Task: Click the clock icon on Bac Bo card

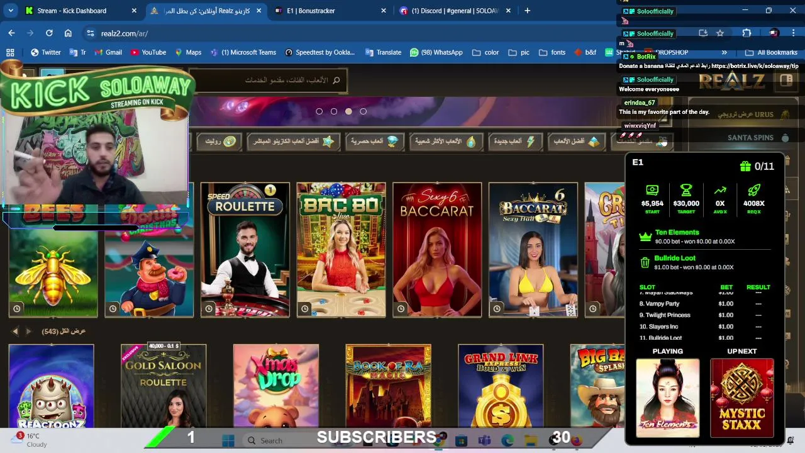Action: 305,308
